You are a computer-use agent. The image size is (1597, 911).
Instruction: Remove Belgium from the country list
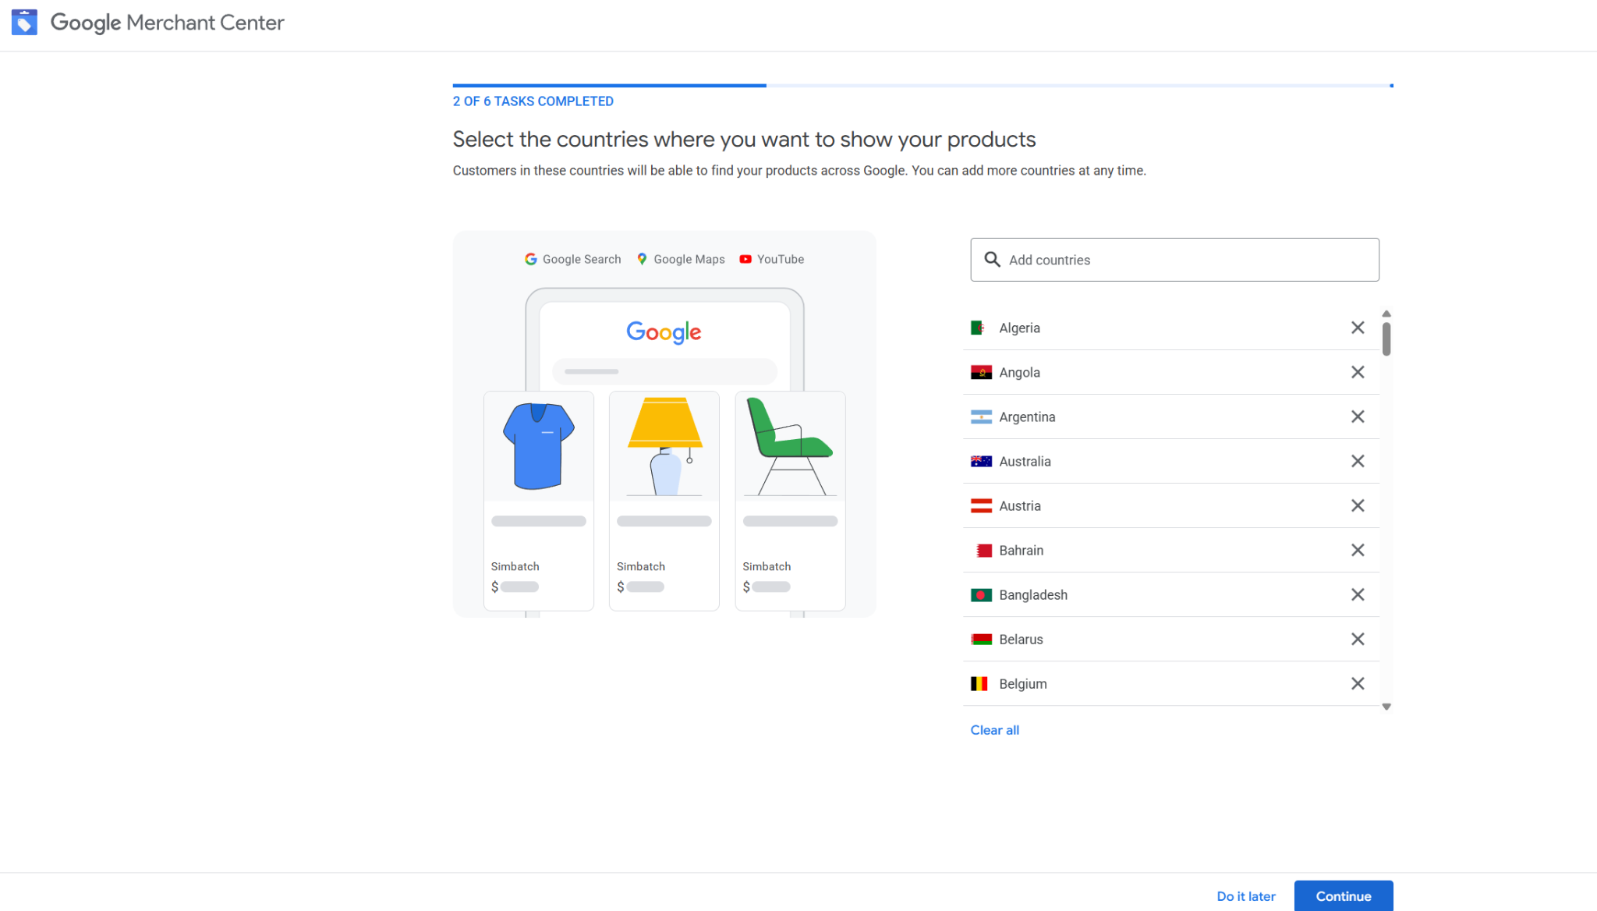(1358, 683)
